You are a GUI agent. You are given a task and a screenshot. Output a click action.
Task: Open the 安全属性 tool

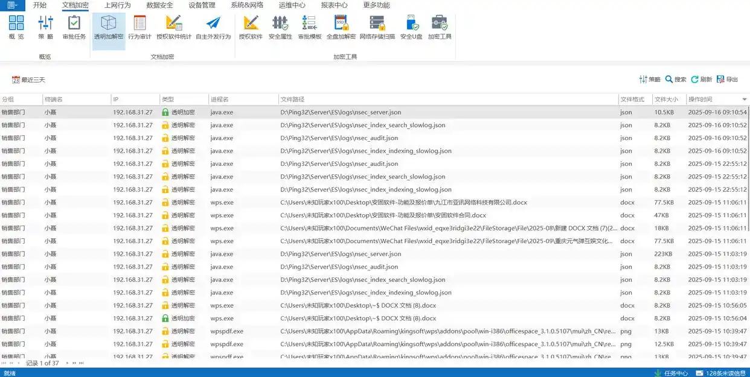click(x=280, y=28)
